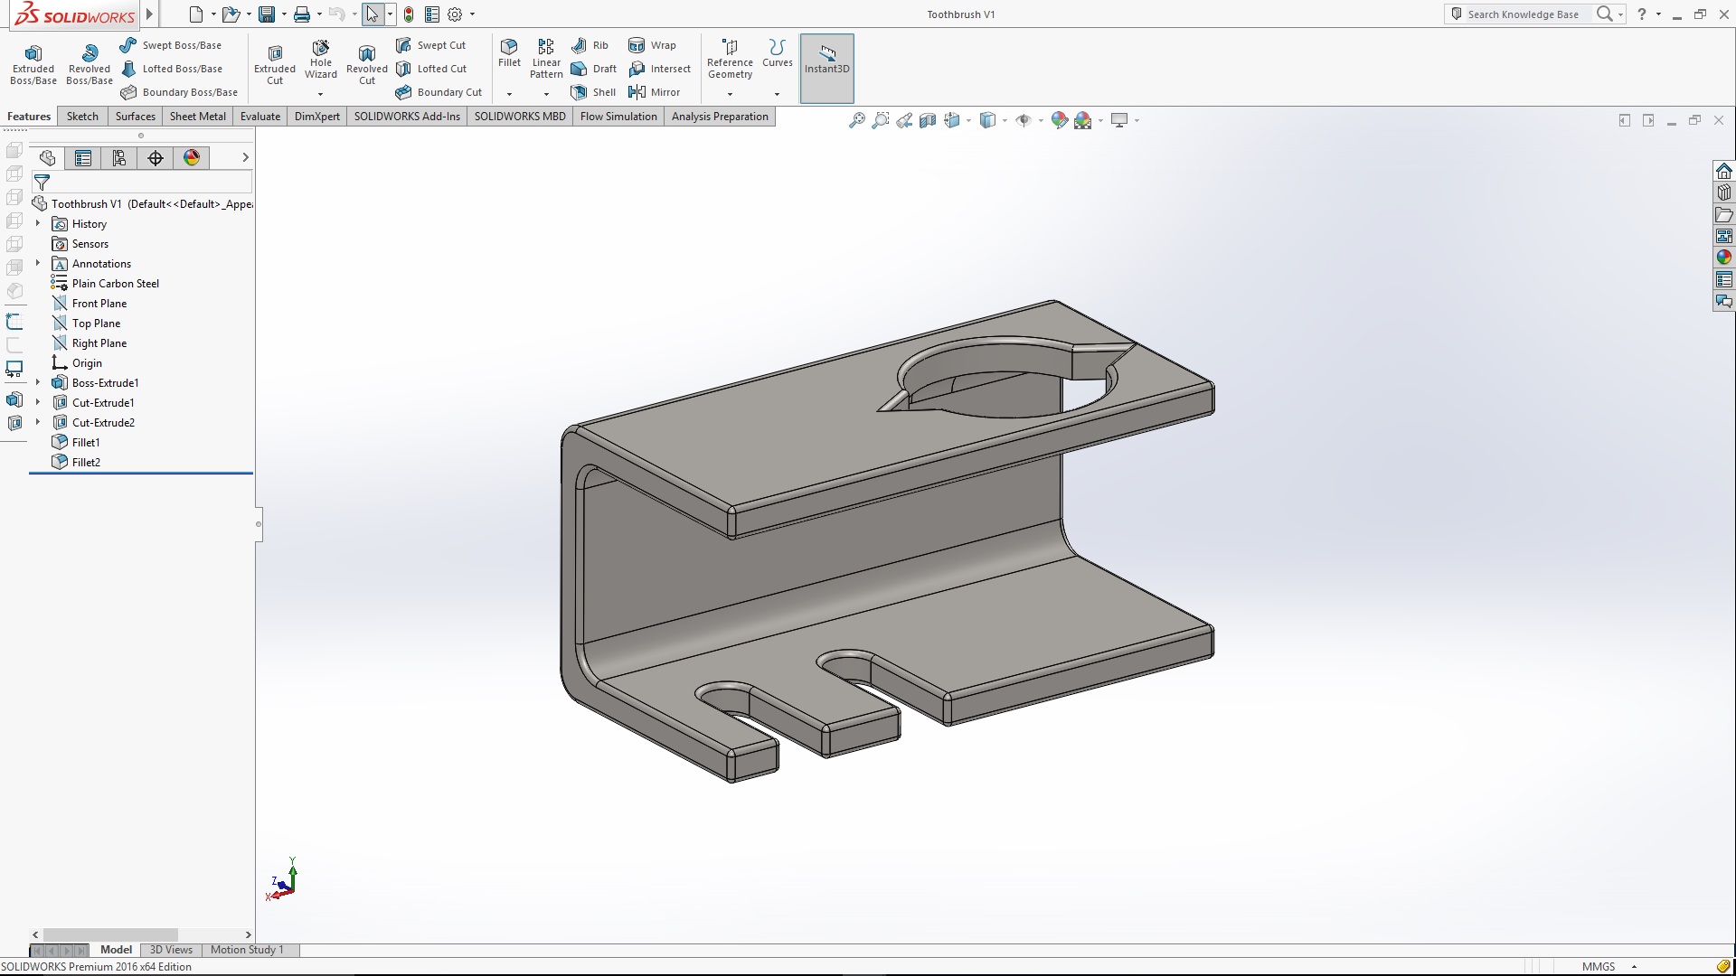
Task: Choose Swept Boss/Base feature
Action: click(x=171, y=45)
